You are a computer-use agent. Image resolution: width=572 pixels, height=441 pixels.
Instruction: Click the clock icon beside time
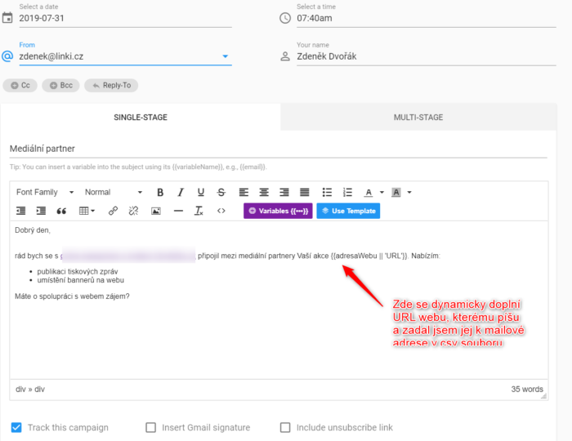click(x=285, y=18)
